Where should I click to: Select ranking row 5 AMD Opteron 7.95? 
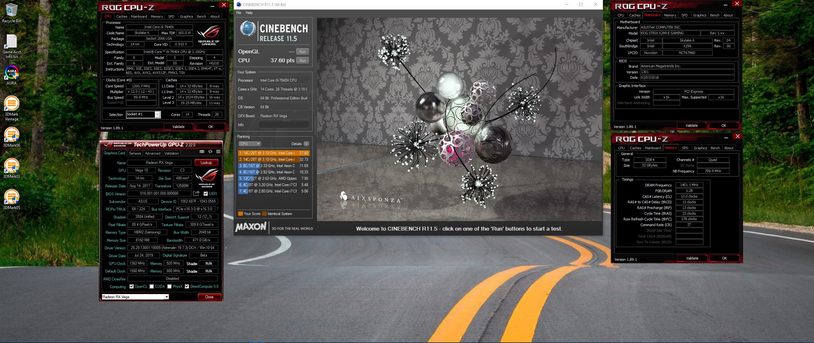273,178
